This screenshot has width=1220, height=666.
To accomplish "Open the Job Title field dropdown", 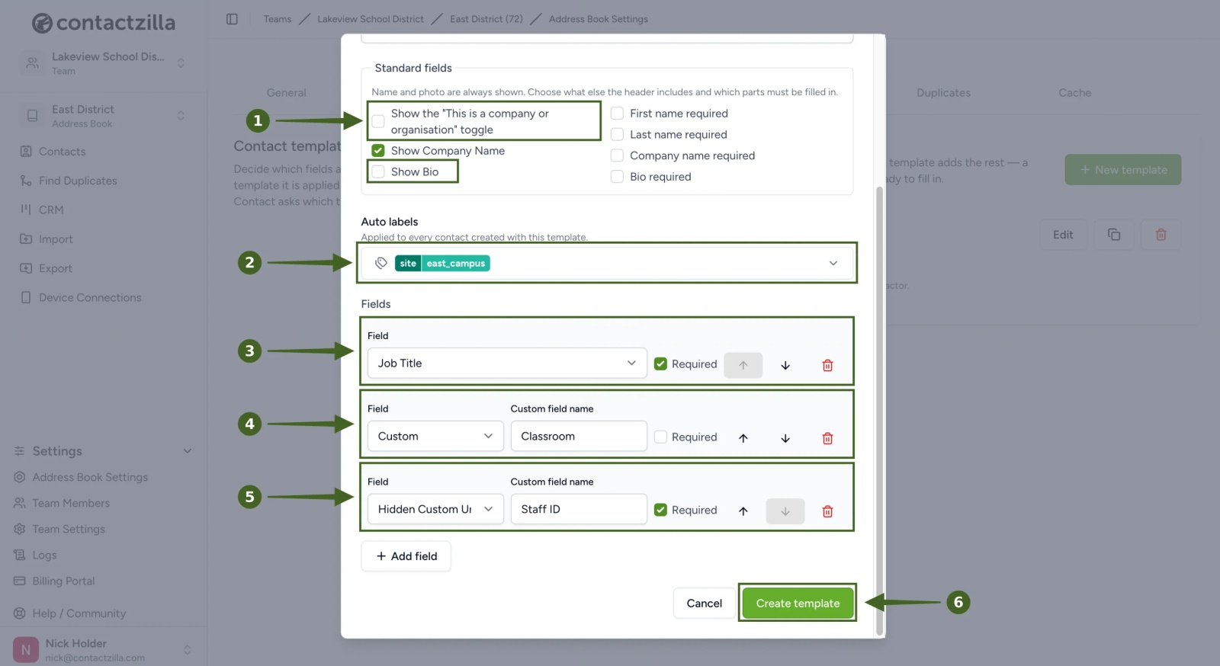I will (x=507, y=363).
